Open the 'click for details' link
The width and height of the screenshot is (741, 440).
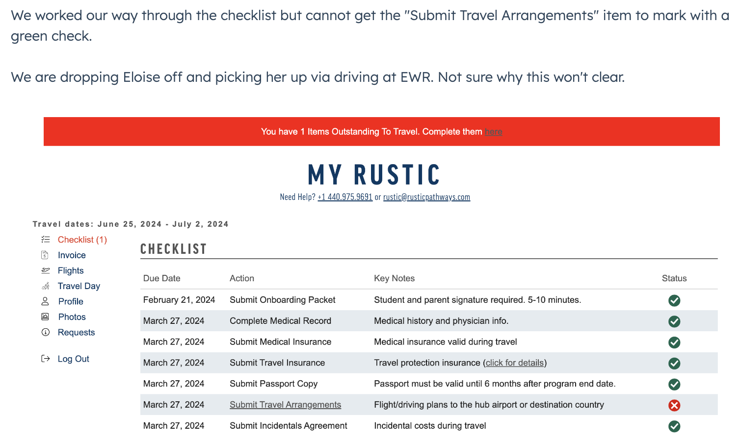(x=515, y=363)
